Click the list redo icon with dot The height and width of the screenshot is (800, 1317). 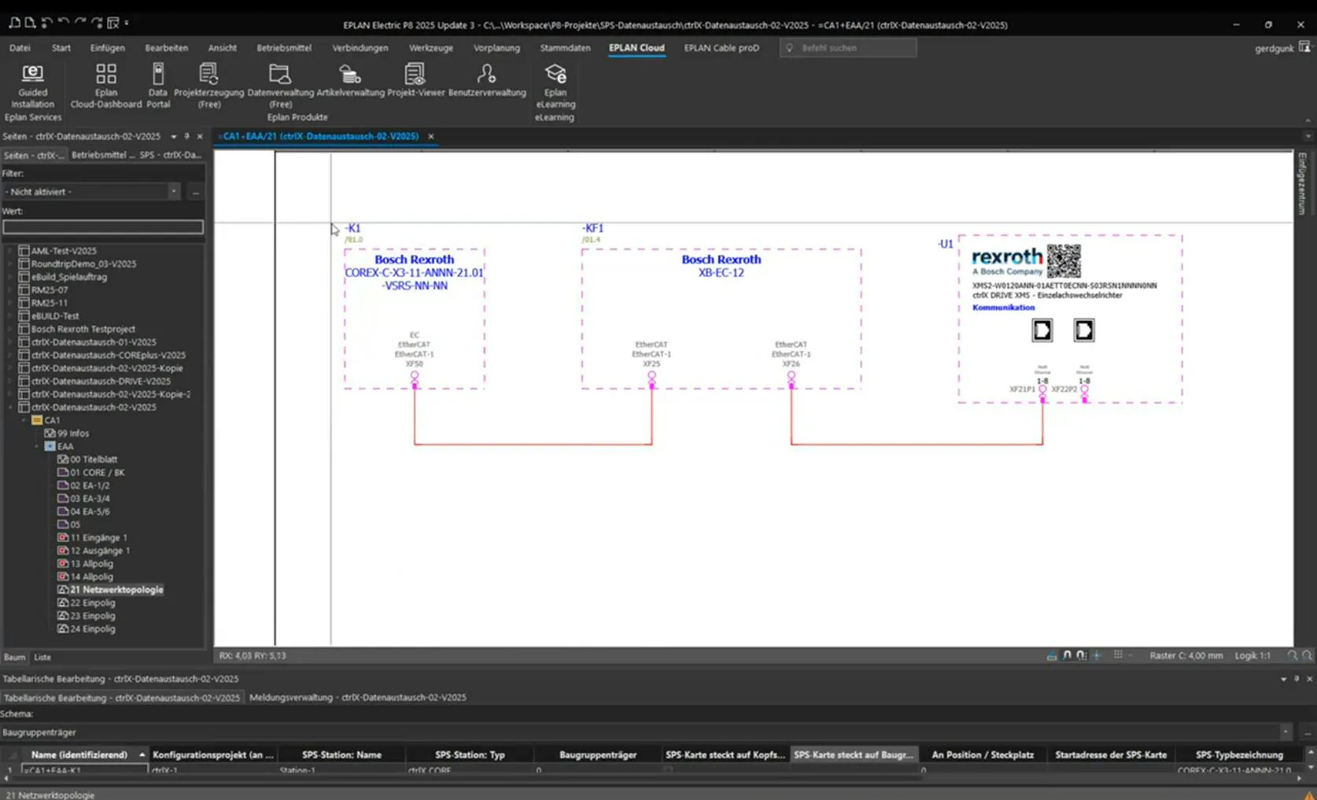96,23
